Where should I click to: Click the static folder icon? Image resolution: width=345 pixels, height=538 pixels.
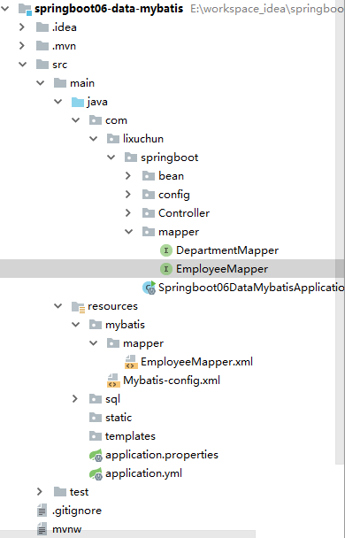coord(96,418)
